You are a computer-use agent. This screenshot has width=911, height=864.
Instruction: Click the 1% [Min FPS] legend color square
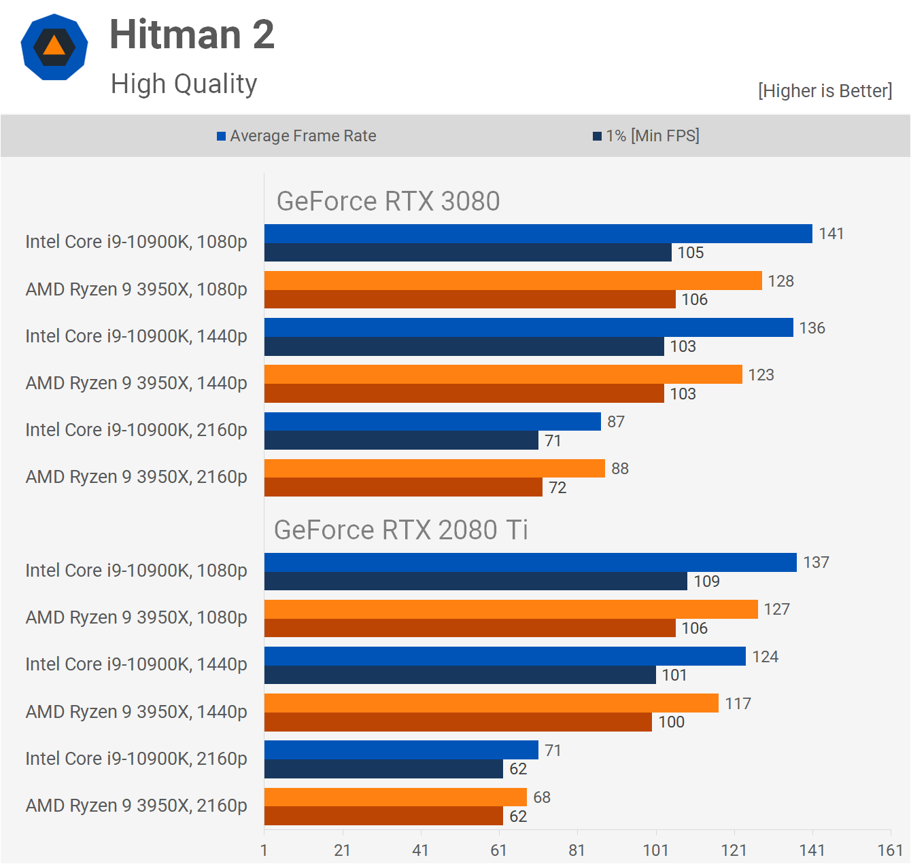pos(597,137)
